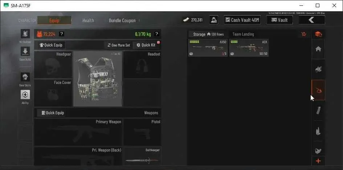Select the magazine category icon

point(318,110)
